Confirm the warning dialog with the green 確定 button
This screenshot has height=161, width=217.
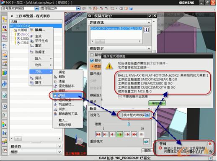pos(157,103)
